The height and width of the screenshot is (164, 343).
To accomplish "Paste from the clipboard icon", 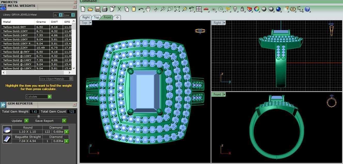I will point(134,9).
